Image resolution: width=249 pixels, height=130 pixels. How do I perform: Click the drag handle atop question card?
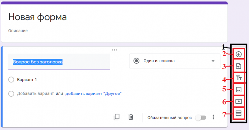pos(114,50)
